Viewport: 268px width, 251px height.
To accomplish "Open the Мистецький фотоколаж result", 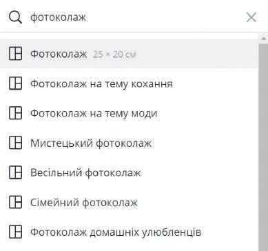I will [x=129, y=143].
